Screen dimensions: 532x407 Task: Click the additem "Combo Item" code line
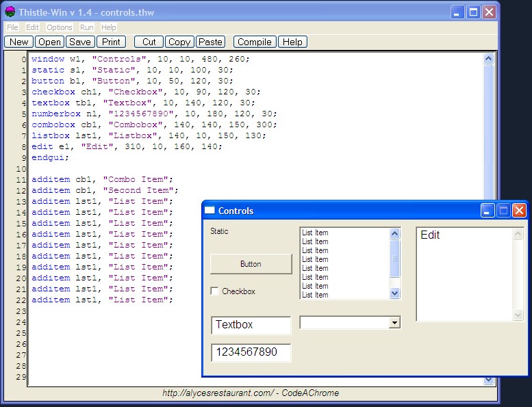103,179
